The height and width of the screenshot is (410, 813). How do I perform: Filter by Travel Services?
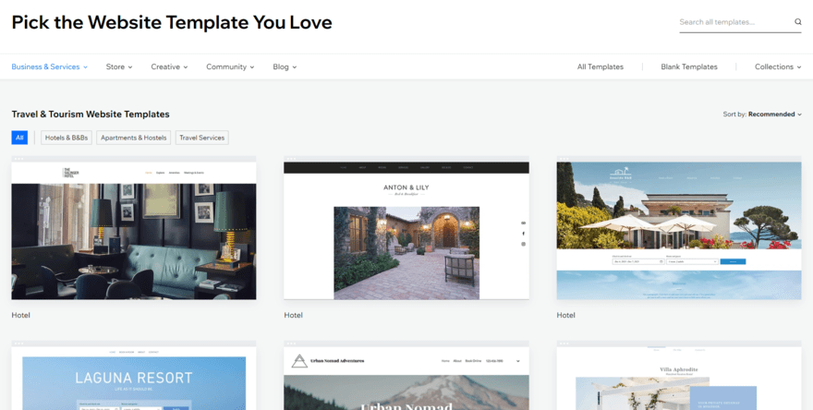pos(201,138)
